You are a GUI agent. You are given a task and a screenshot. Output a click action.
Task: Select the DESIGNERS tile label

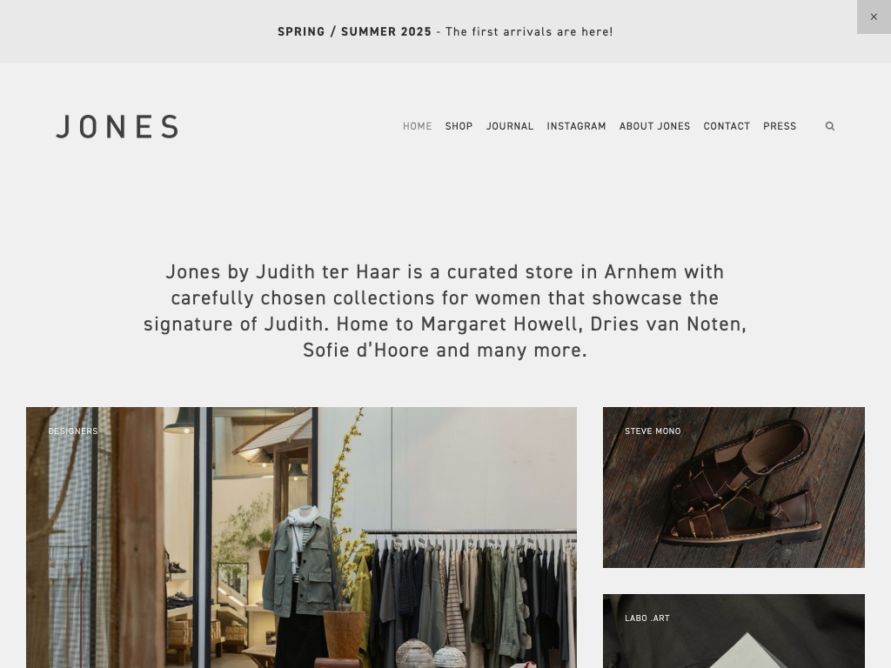coord(73,431)
